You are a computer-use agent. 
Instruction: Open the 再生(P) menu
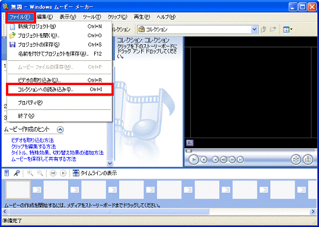[142, 17]
